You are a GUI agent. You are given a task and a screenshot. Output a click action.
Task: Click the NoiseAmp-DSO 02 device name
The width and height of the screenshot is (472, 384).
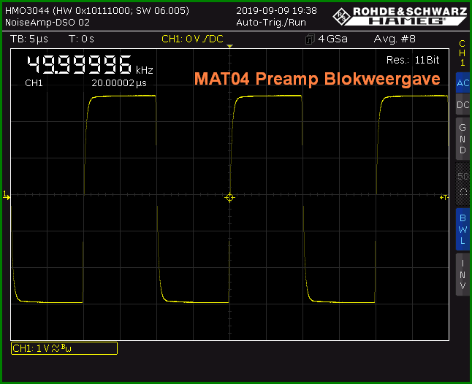coord(47,23)
